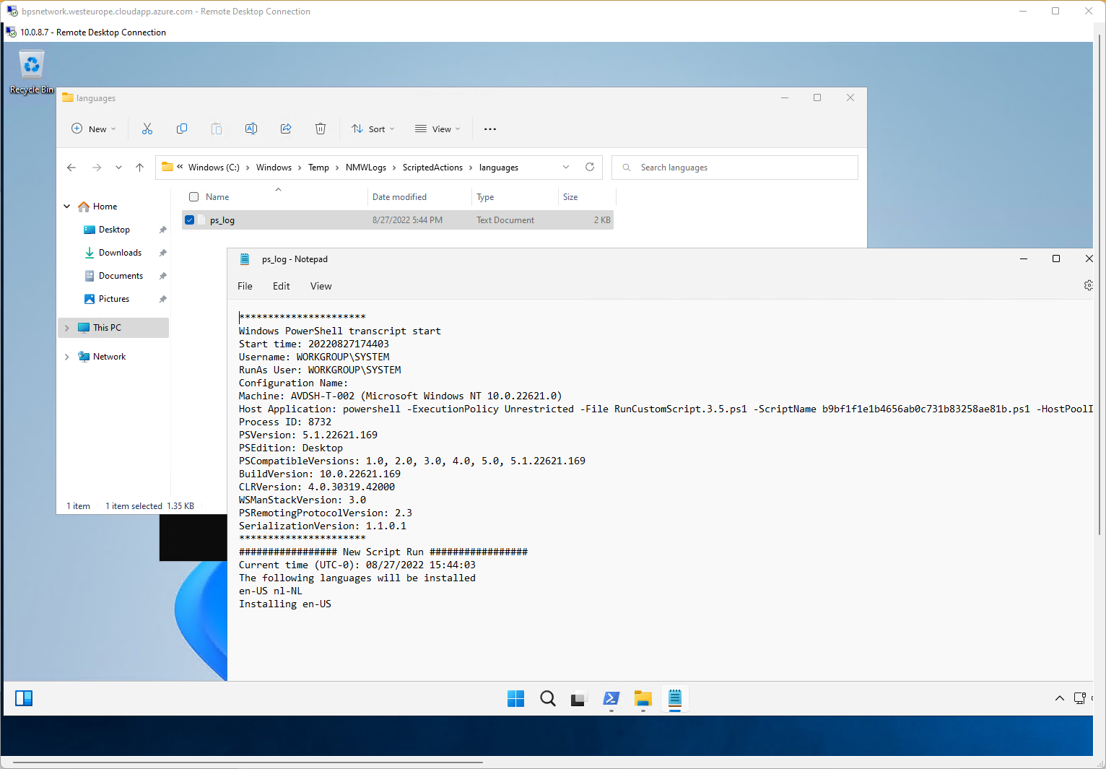Launch PowerShell from the taskbar
Viewport: 1106px width, 769px height.
tap(611, 698)
